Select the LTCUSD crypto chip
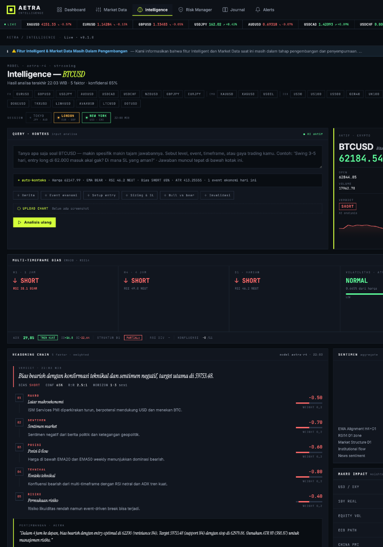This screenshot has width=383, height=547. pos(109,103)
